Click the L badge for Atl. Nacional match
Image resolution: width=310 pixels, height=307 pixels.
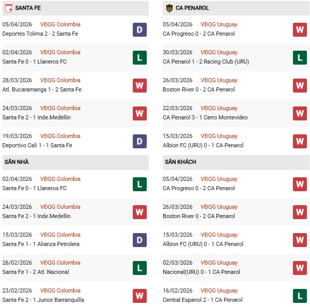tap(139, 268)
